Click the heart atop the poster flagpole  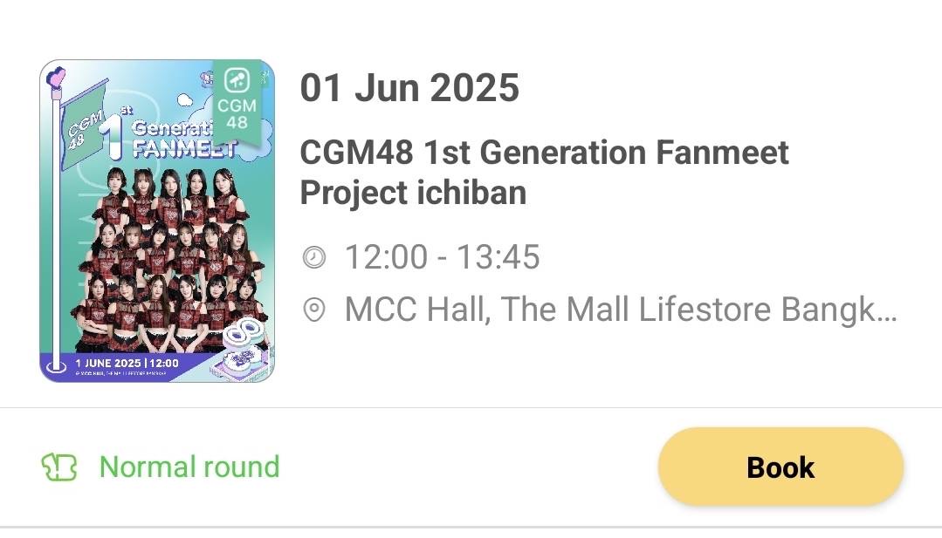point(56,78)
